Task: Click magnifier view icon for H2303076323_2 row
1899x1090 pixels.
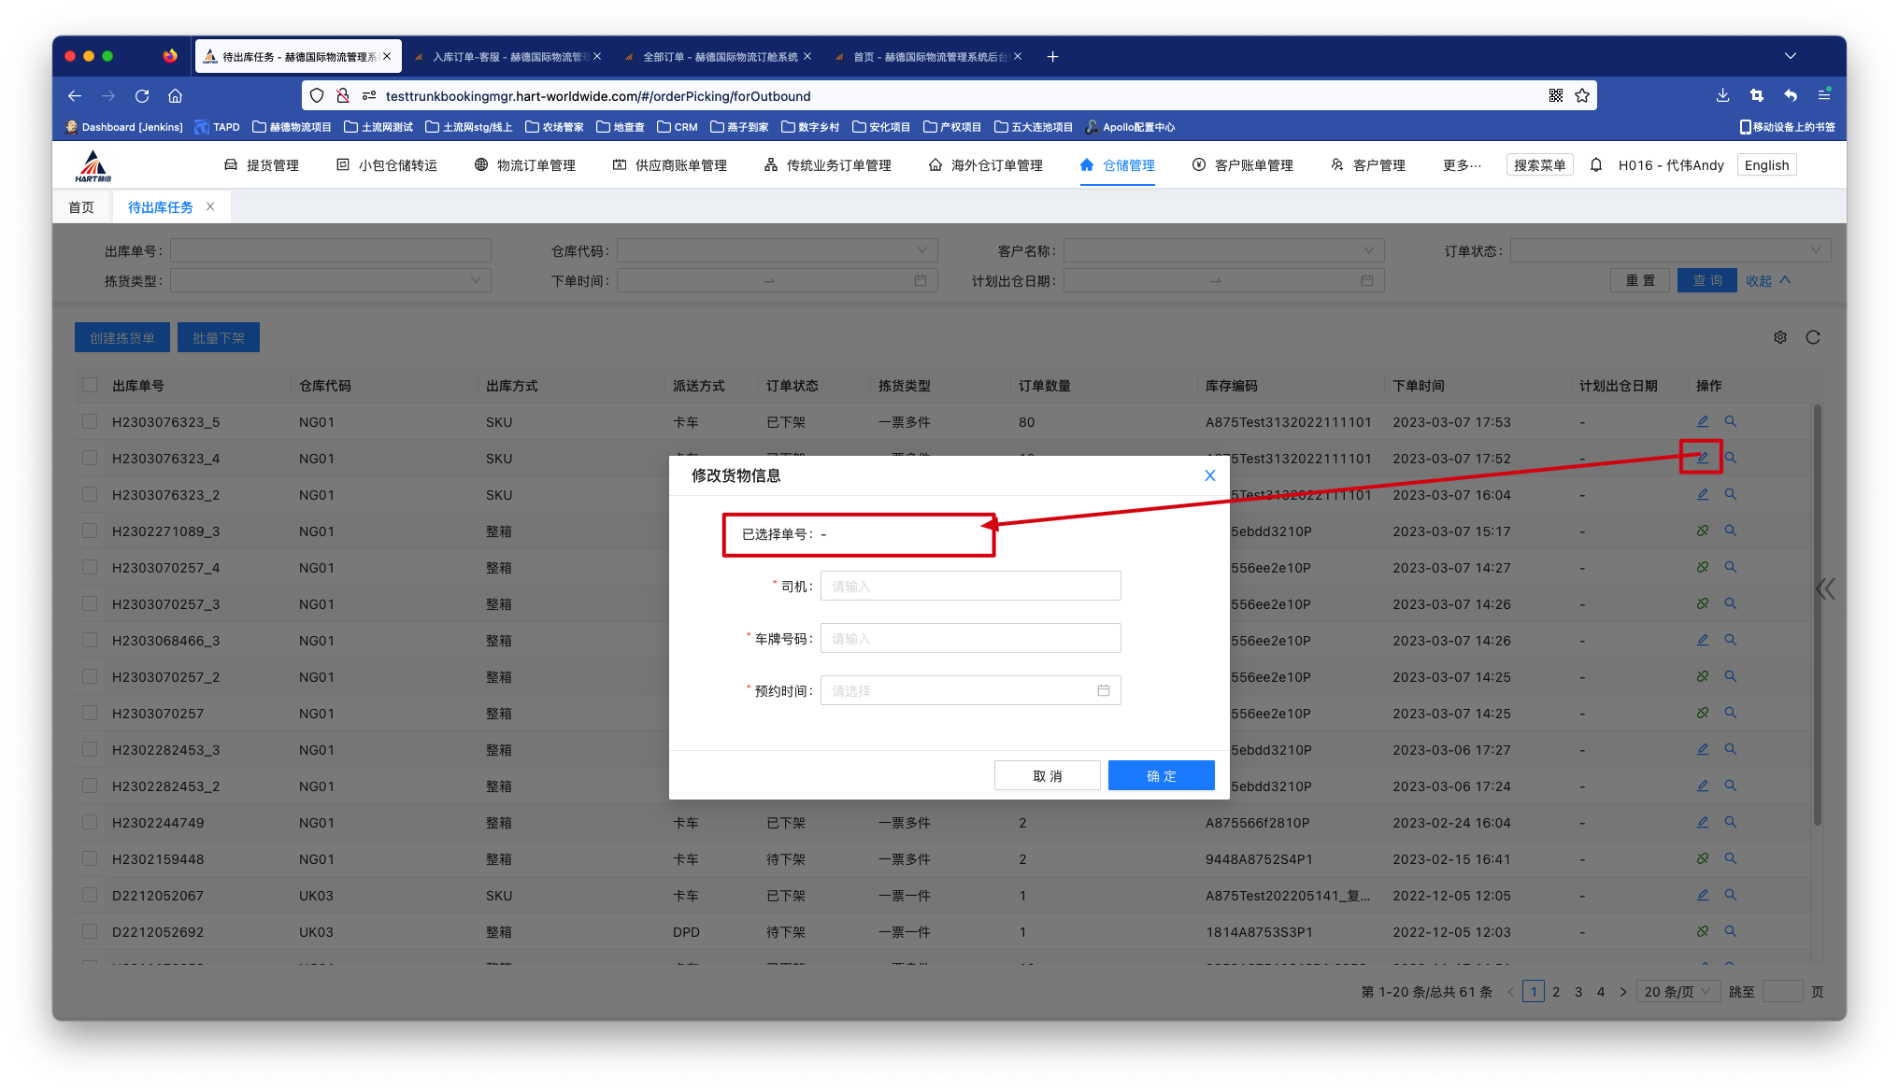Action: [x=1730, y=494]
